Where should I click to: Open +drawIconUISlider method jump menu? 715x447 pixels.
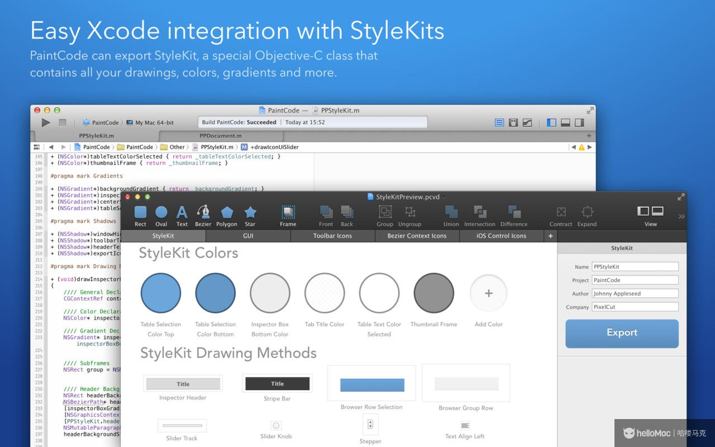270,147
